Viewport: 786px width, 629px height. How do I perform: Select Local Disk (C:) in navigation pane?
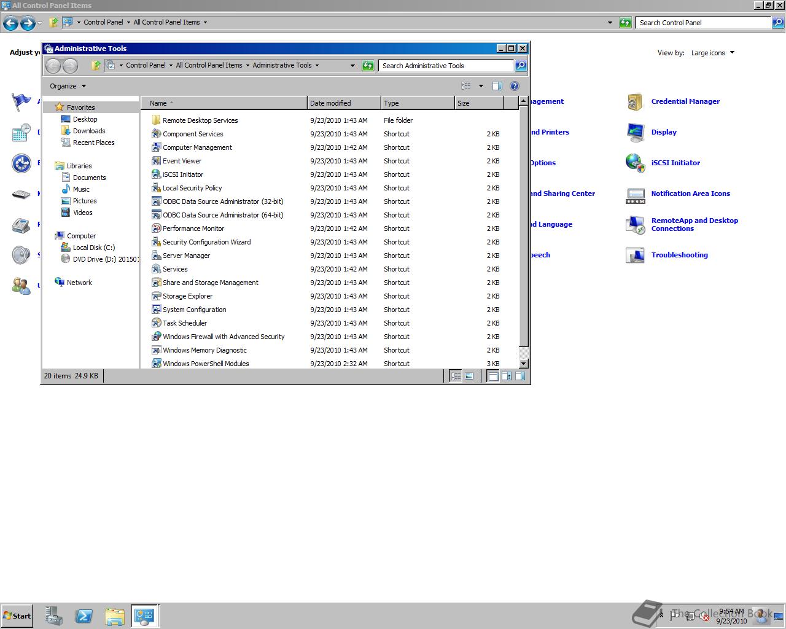click(93, 248)
